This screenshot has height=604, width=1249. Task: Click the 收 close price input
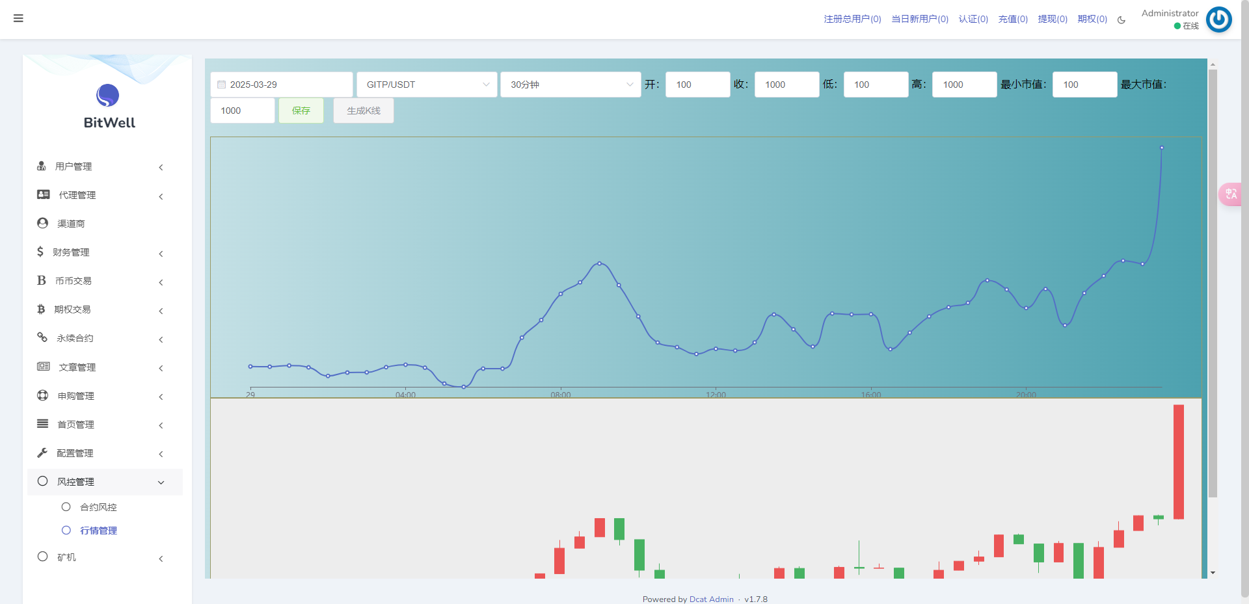[x=786, y=85]
